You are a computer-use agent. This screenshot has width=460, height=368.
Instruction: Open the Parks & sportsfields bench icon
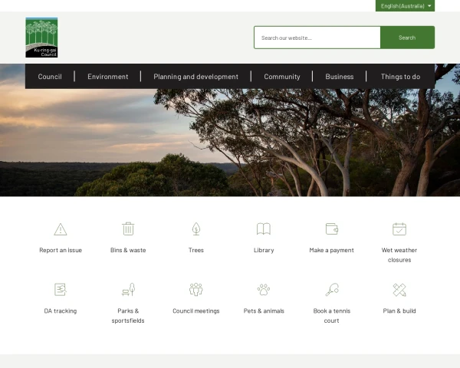click(128, 290)
